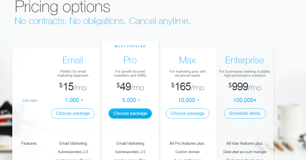Screen dimensions: 306x160
Task: Open the Email plan 1,000 list size dropdown
Action: [74, 100]
